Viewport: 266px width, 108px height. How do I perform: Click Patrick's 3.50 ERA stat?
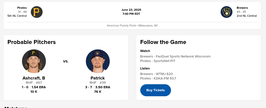click(x=103, y=87)
